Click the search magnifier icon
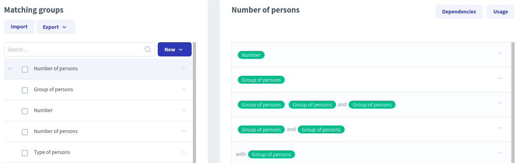Viewport: 517px width, 163px height. click(148, 50)
